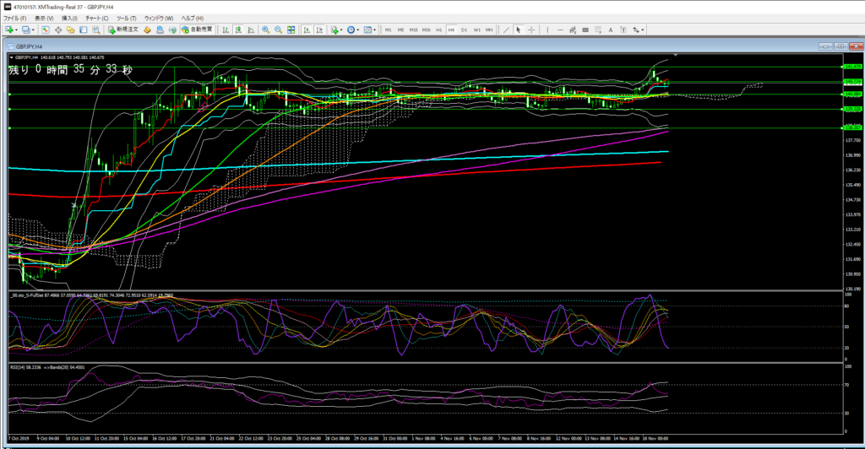Select the M30 timeframe
865x449 pixels.
(427, 30)
